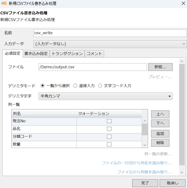Click the column list scroll up arrow
This screenshot has height=188, width=187.
click(145, 121)
